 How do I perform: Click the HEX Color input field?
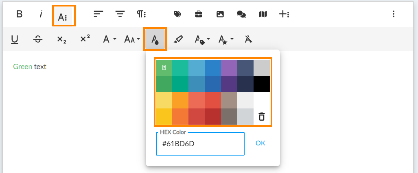(200, 144)
